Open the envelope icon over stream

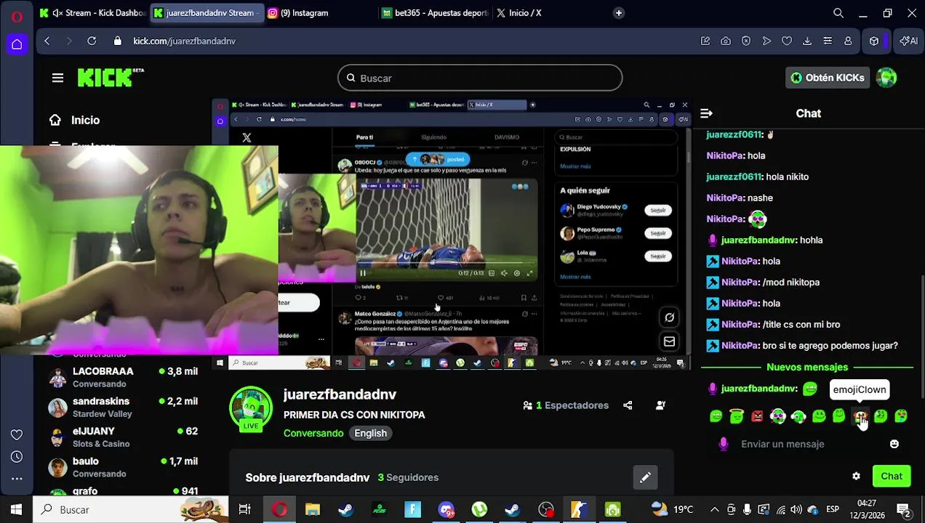coord(670,341)
